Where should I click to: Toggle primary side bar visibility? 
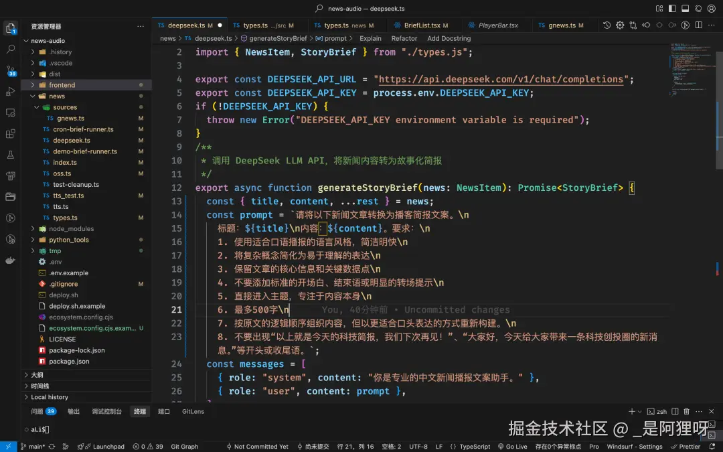(x=672, y=8)
